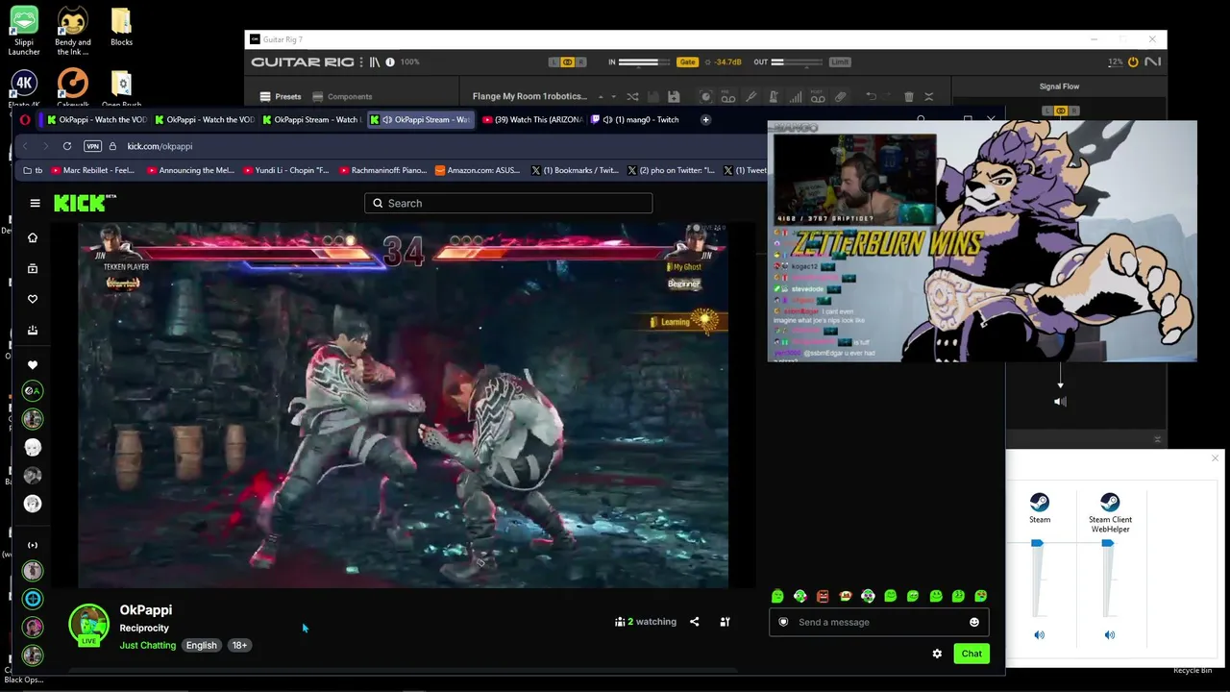Toggle Opera VPN badge

pyautogui.click(x=92, y=146)
